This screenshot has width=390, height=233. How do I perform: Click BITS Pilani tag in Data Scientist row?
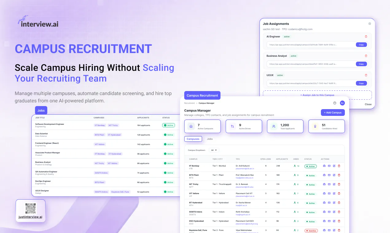(x=99, y=135)
